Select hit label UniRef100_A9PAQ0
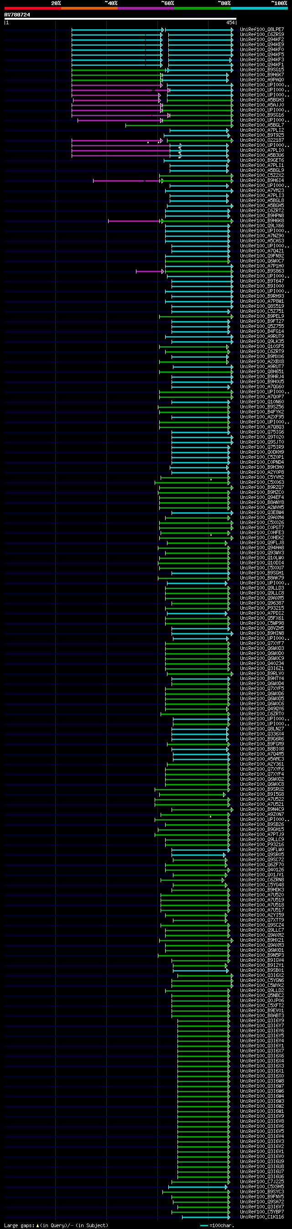 coord(262,80)
